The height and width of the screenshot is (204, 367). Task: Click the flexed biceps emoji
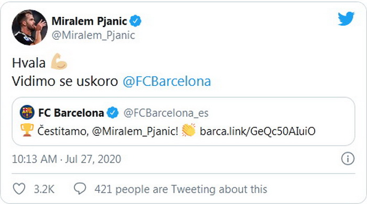(59, 61)
